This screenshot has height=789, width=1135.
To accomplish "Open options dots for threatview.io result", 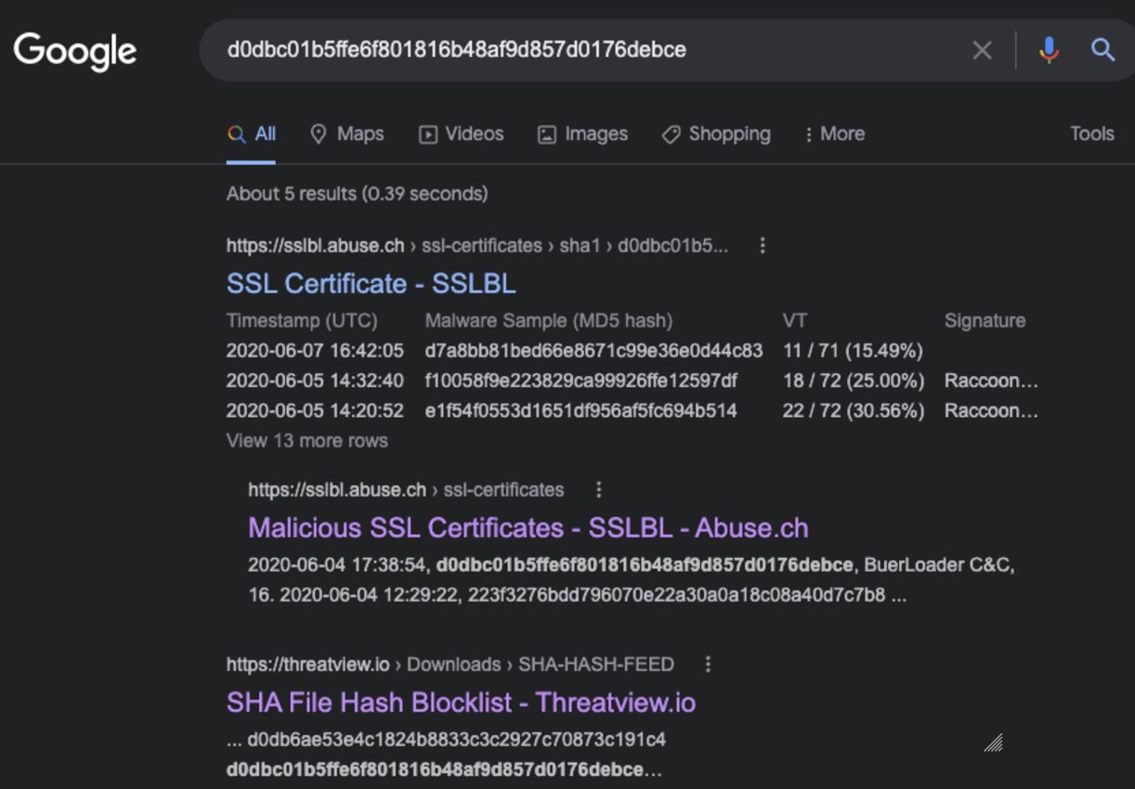I will [x=708, y=664].
